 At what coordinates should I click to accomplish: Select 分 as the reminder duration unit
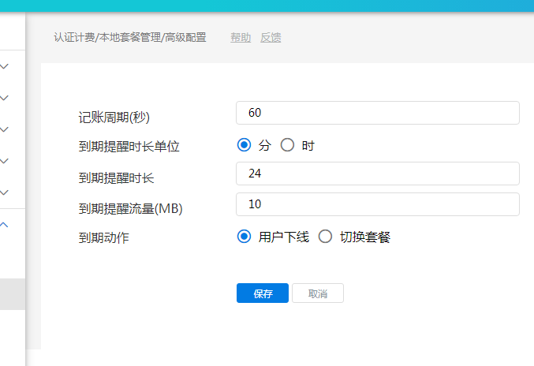pyautogui.click(x=245, y=144)
